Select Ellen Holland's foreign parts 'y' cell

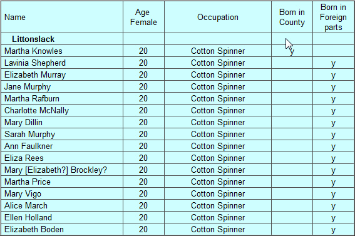click(333, 217)
